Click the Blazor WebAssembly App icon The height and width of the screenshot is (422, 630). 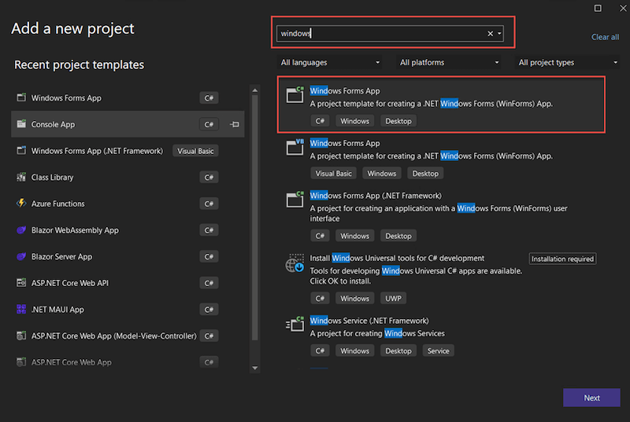point(21,229)
